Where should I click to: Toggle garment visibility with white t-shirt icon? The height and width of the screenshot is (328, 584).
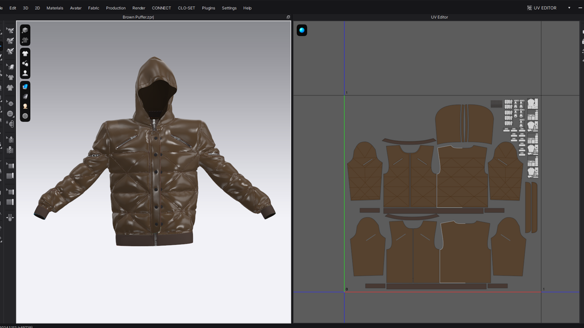point(25,54)
